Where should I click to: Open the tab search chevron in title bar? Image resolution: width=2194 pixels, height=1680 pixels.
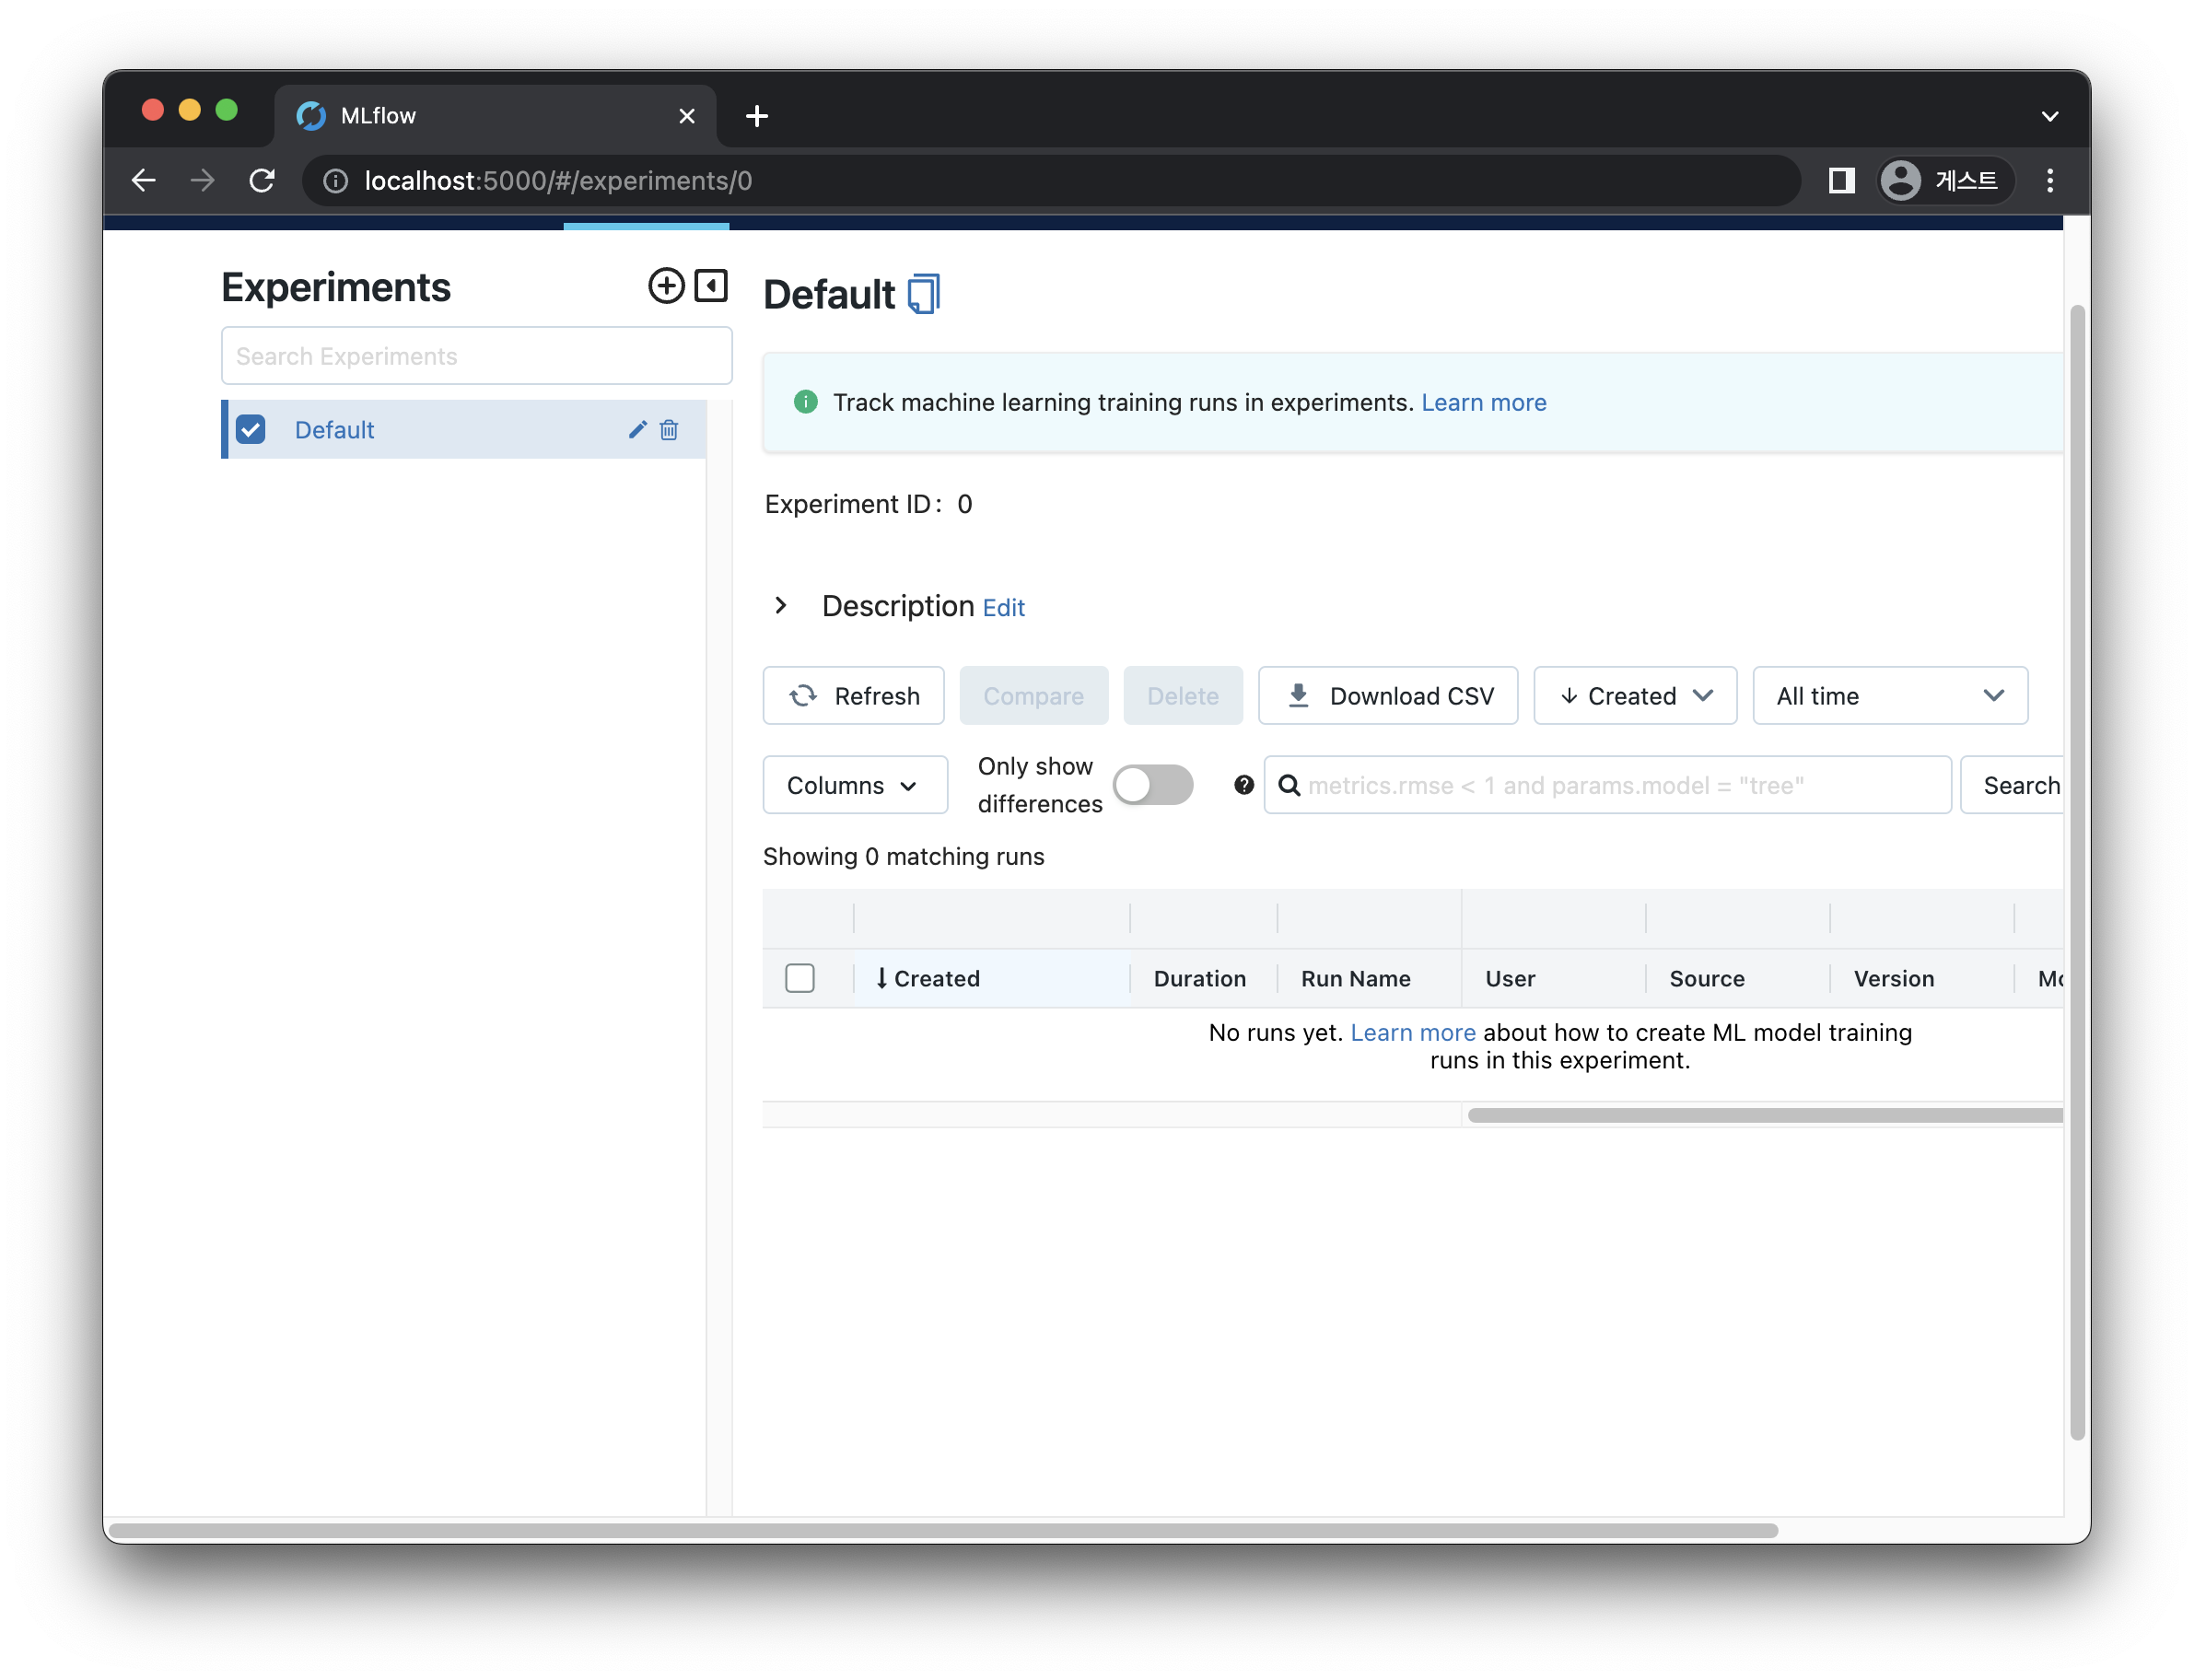coord(2050,116)
